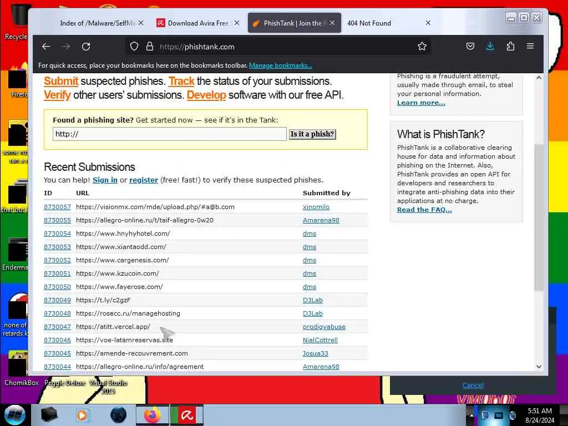Image resolution: width=568 pixels, height=426 pixels.
Task: Switch to Download Avira Free tab
Action: [197, 23]
